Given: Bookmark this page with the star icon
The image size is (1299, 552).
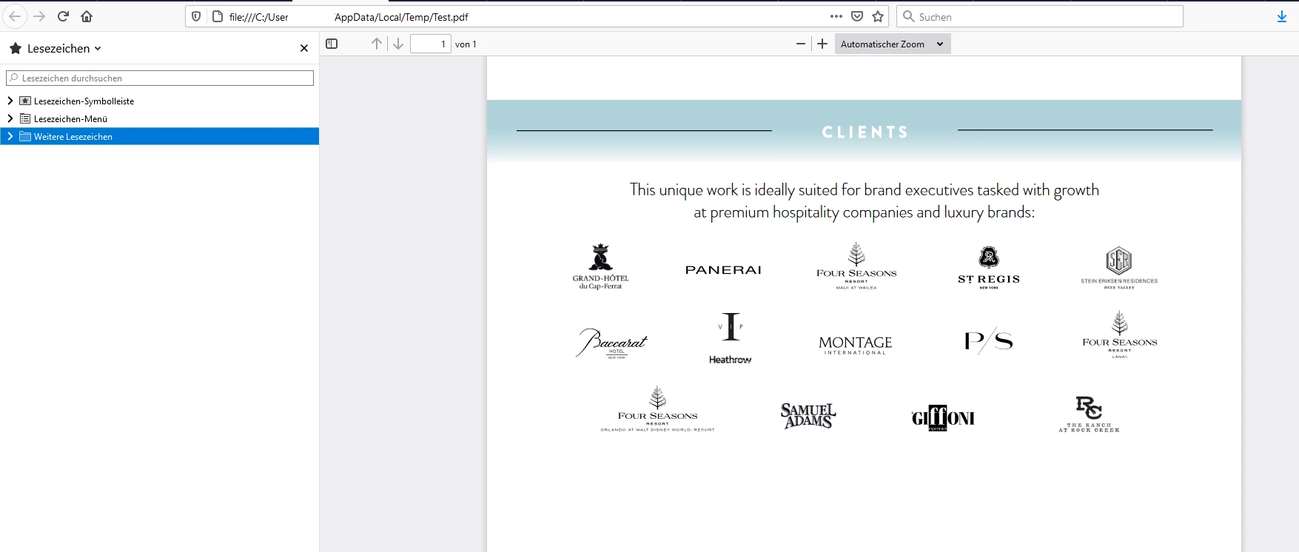Looking at the screenshot, I should click(878, 16).
